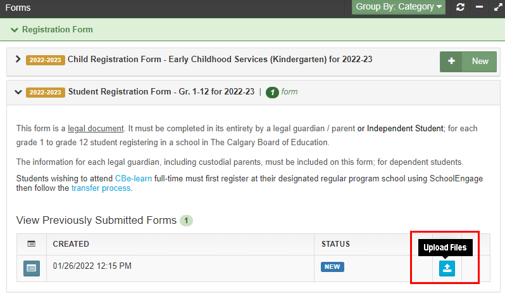Image resolution: width=505 pixels, height=298 pixels.
Task: Sort by the CREATED column header
Action: [x=71, y=244]
